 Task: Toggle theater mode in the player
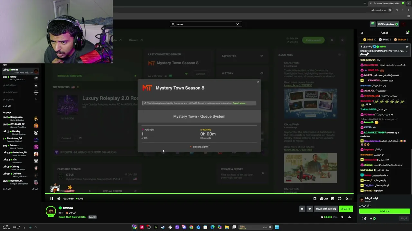(x=332, y=199)
